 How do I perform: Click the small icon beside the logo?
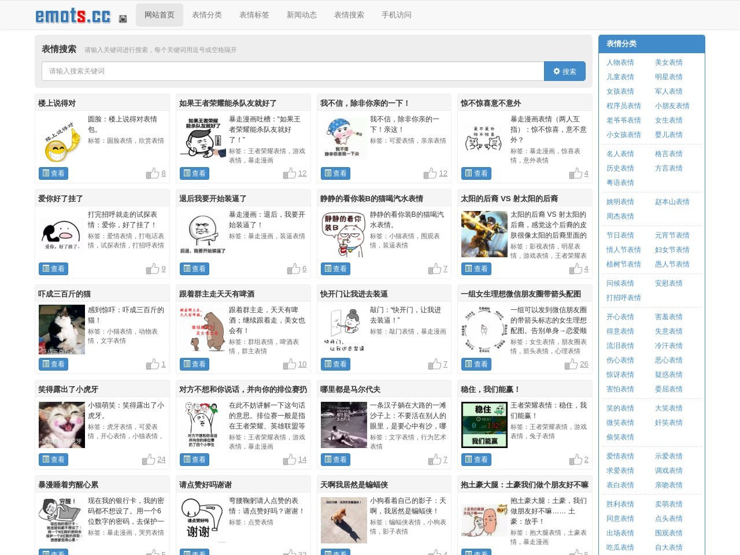[123, 18]
